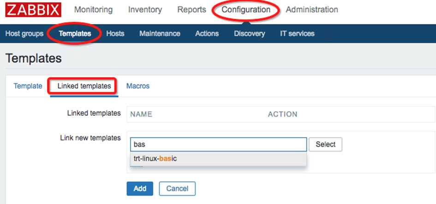Click the link new templates search field

click(218, 144)
